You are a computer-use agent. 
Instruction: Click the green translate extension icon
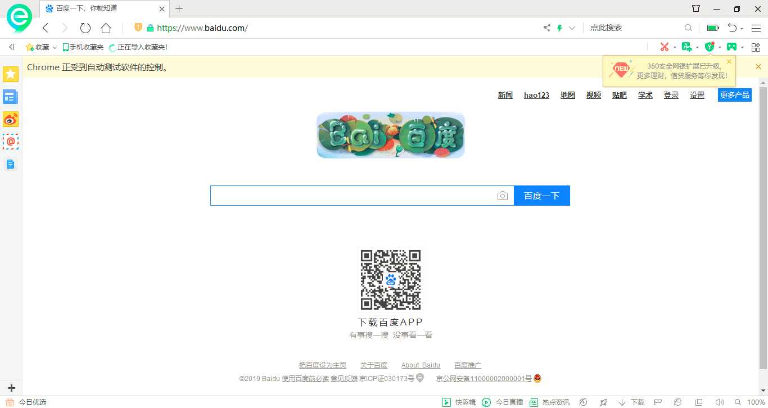[x=686, y=47]
